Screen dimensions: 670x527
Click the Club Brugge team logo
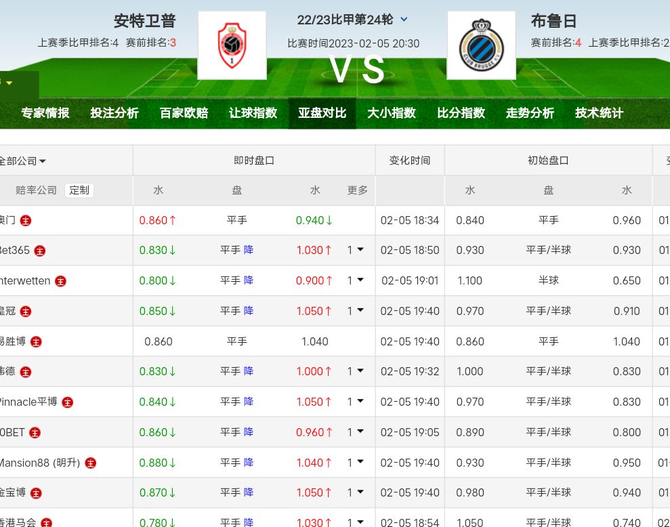[x=481, y=45]
